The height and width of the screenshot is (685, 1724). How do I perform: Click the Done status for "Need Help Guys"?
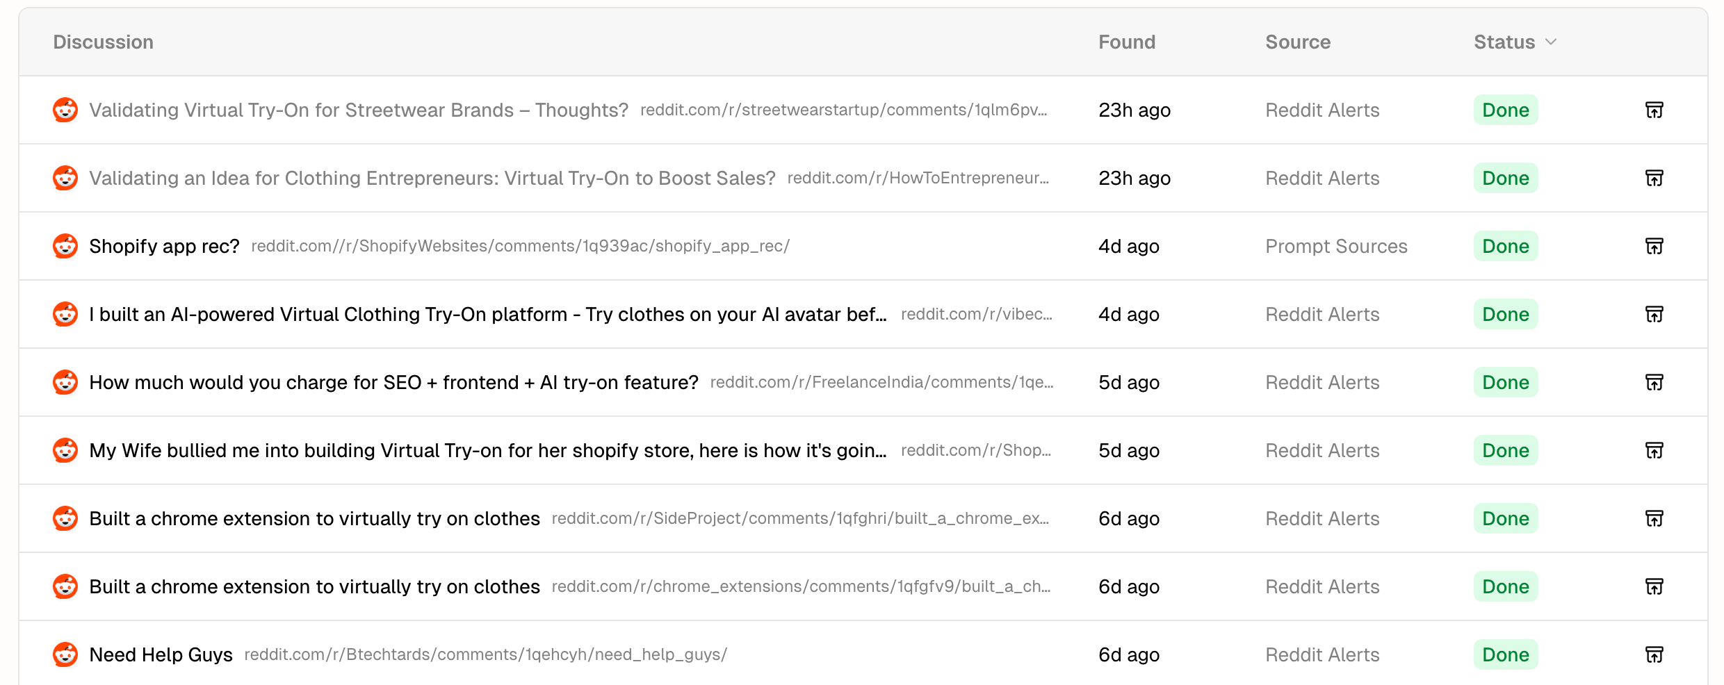point(1504,654)
